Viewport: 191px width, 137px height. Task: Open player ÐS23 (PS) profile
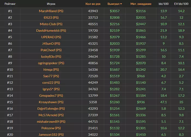click(51, 17)
